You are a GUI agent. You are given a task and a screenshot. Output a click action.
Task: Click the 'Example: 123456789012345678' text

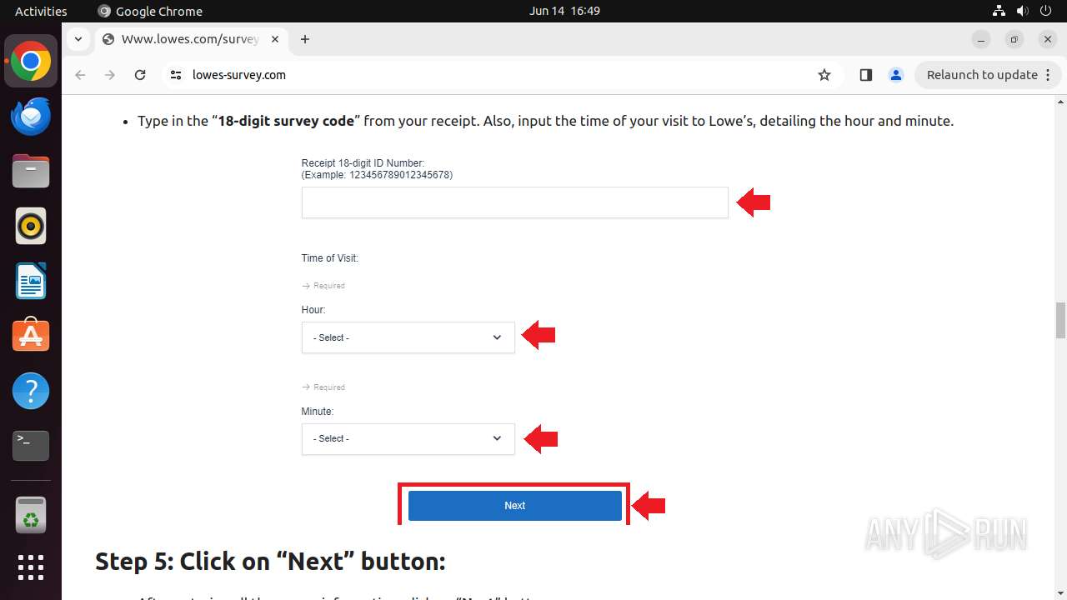[x=377, y=175]
